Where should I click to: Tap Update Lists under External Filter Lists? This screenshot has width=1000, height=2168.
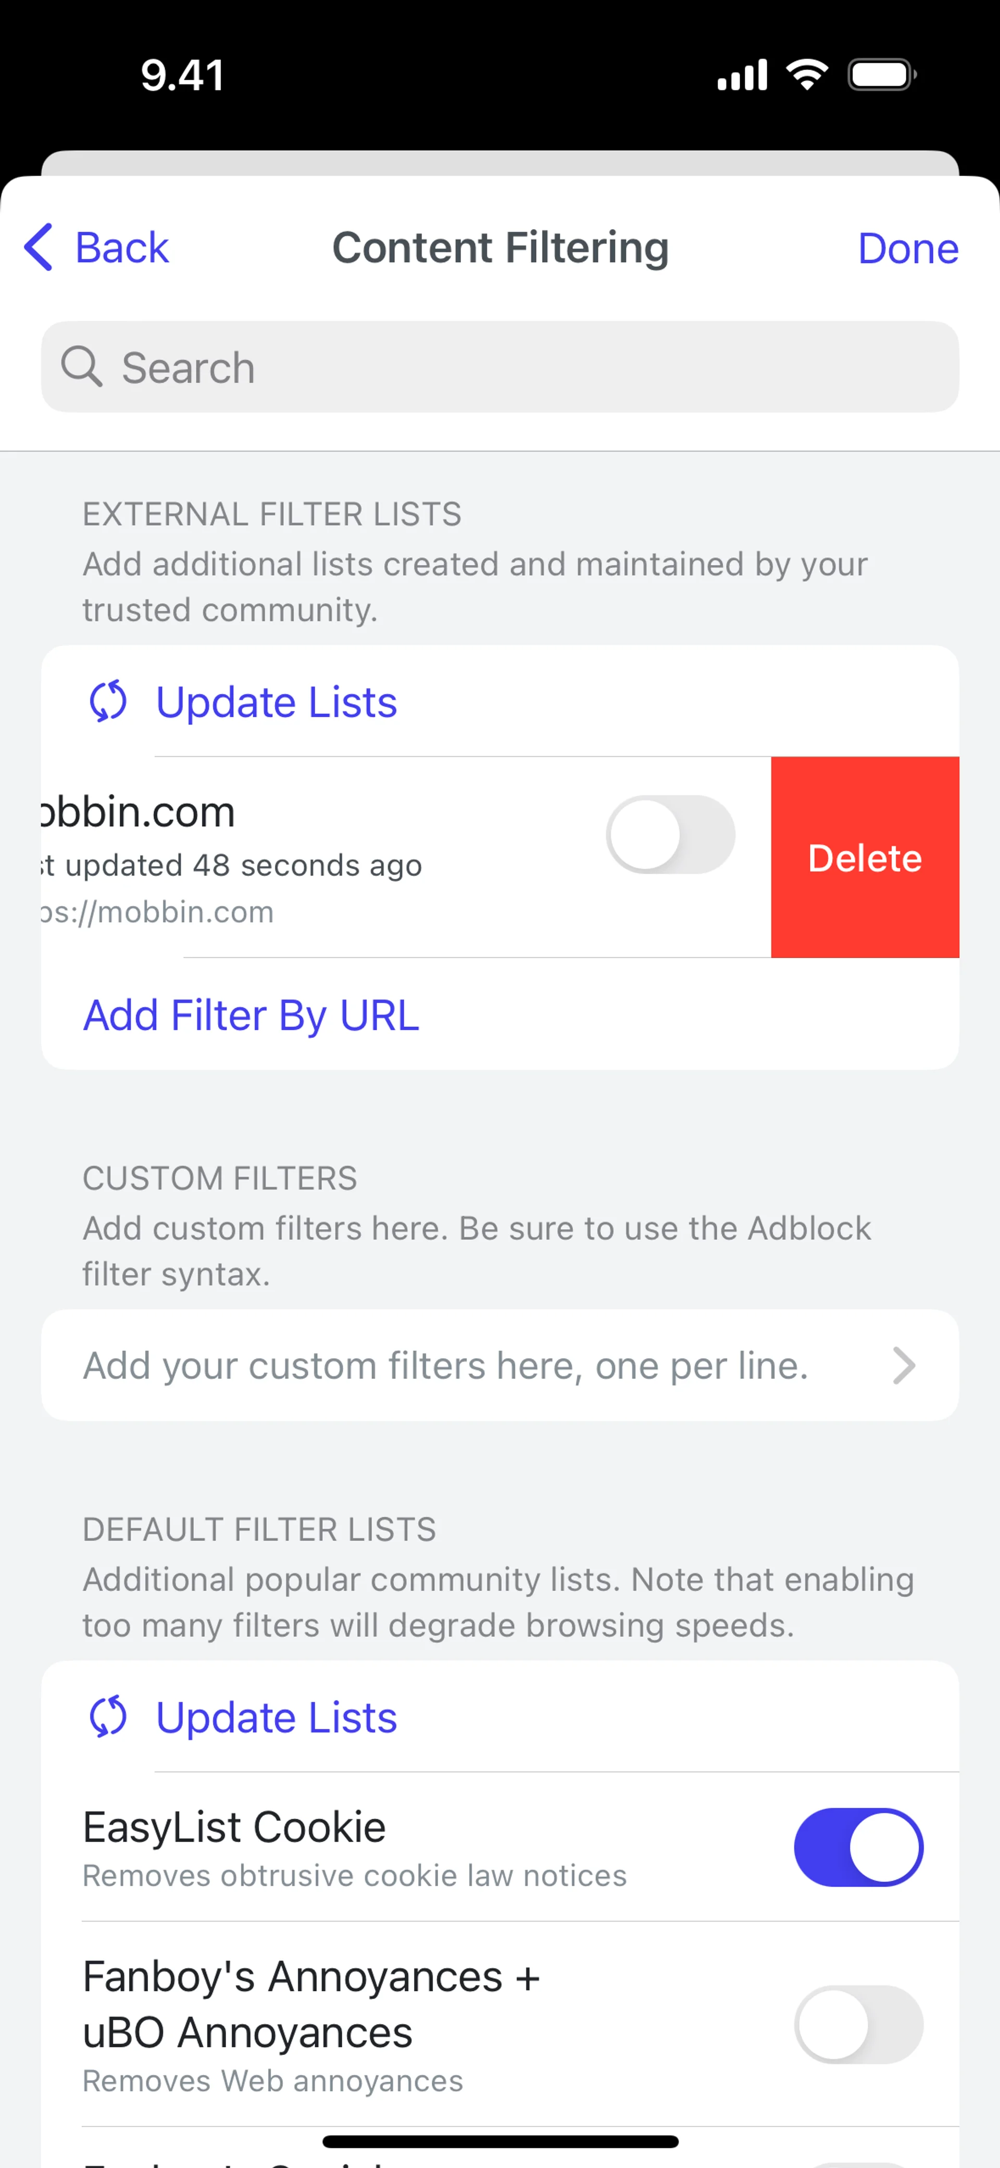point(276,702)
